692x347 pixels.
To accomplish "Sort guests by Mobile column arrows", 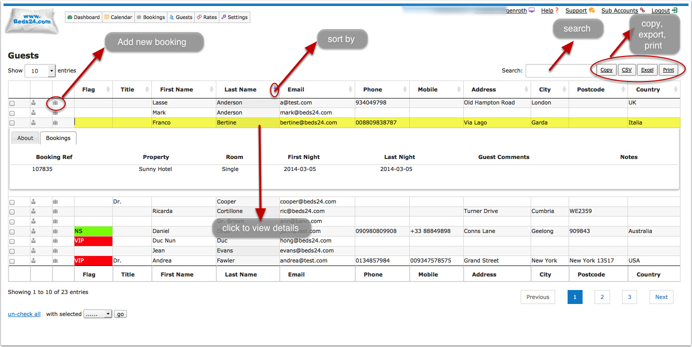I will click(x=459, y=89).
